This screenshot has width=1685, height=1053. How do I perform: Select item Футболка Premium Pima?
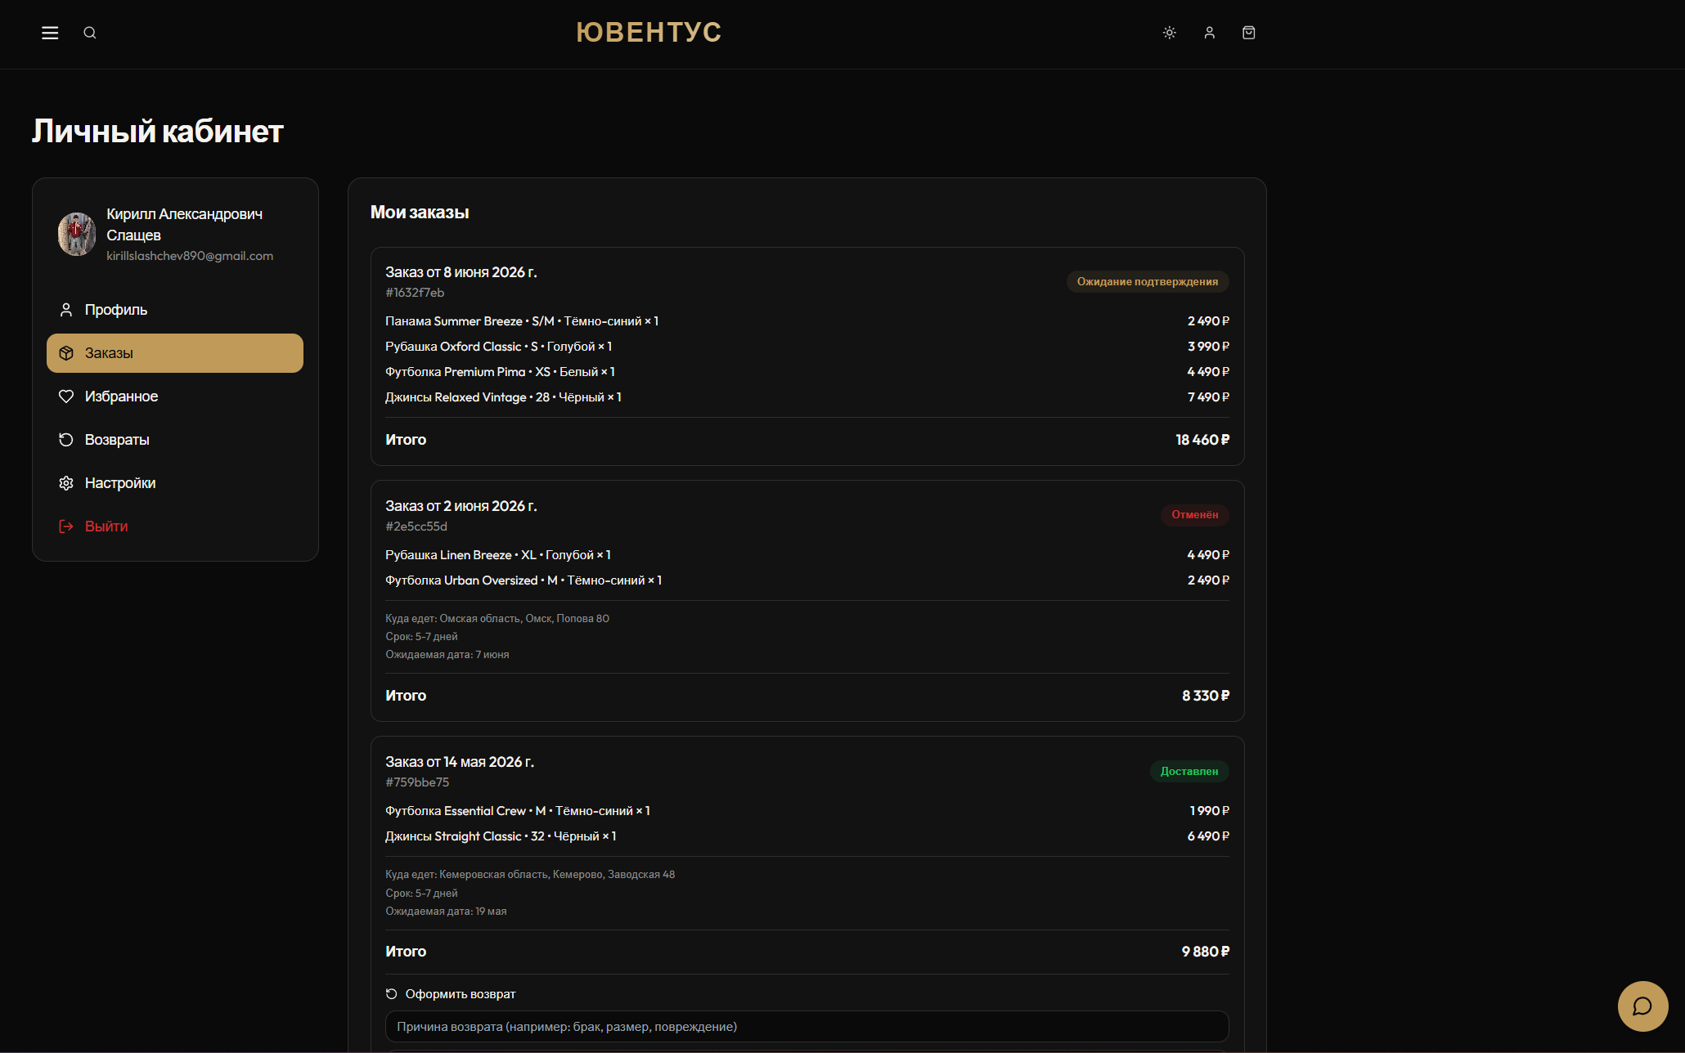(x=500, y=372)
